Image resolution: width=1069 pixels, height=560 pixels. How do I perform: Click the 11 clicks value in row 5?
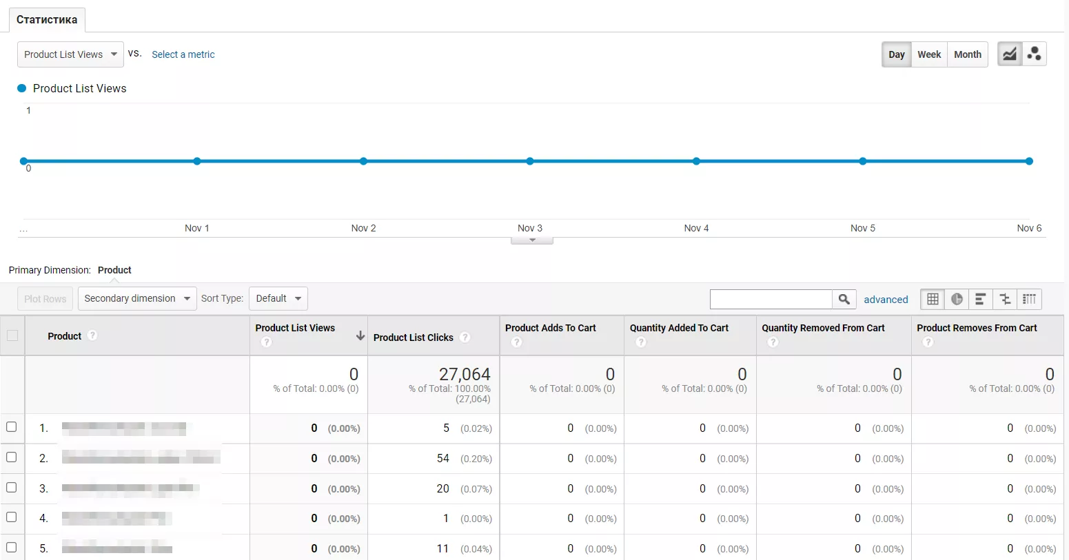(443, 548)
